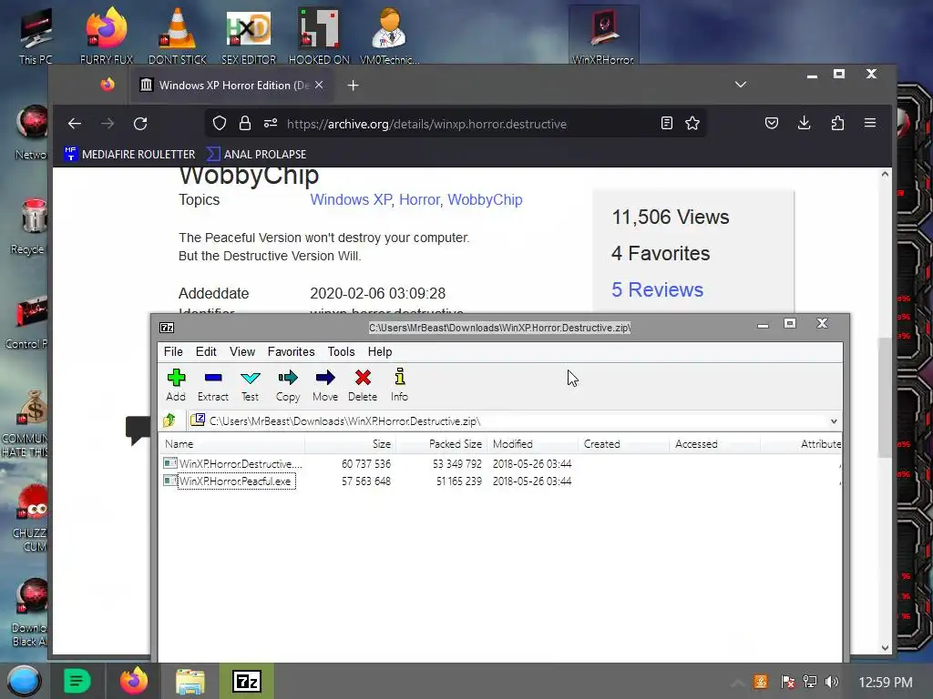Run the Test archive tool
This screenshot has width=933, height=699.
pyautogui.click(x=250, y=385)
